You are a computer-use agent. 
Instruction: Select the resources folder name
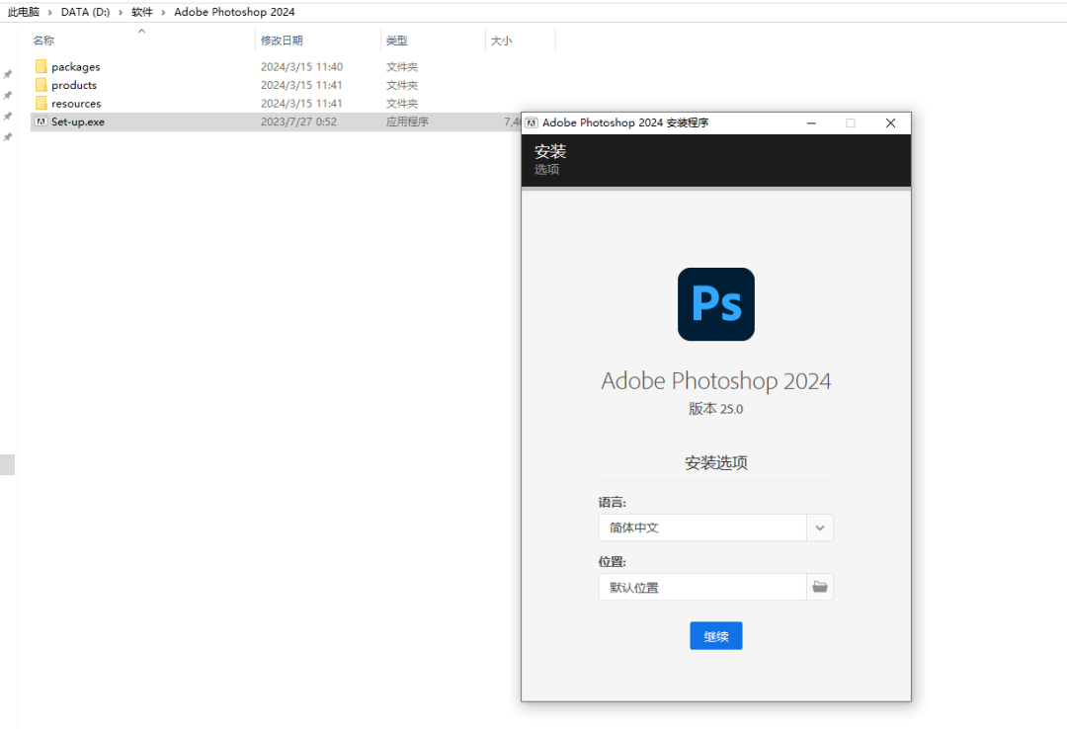(76, 104)
